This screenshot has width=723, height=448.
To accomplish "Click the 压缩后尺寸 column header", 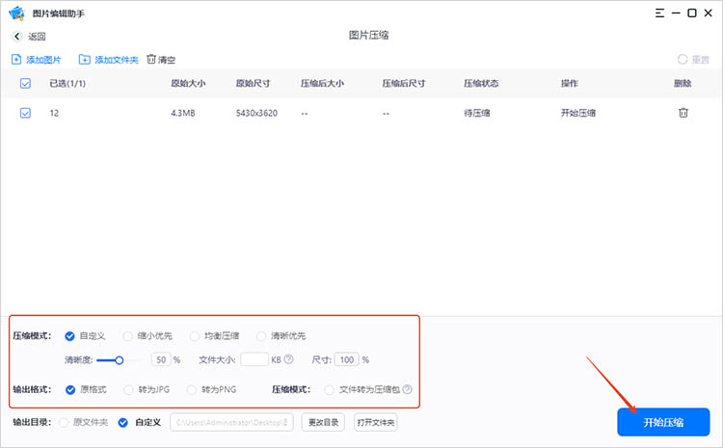I will 404,84.
